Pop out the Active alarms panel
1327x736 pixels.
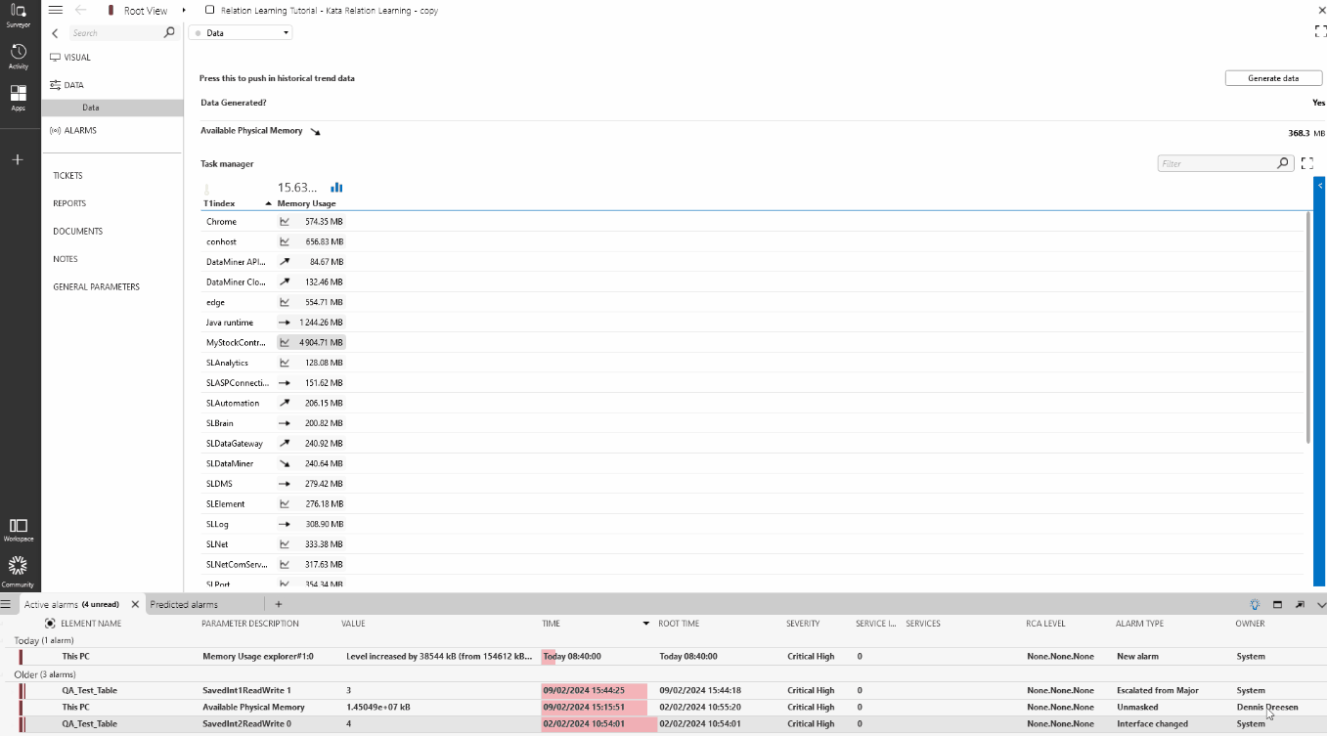tap(1299, 604)
